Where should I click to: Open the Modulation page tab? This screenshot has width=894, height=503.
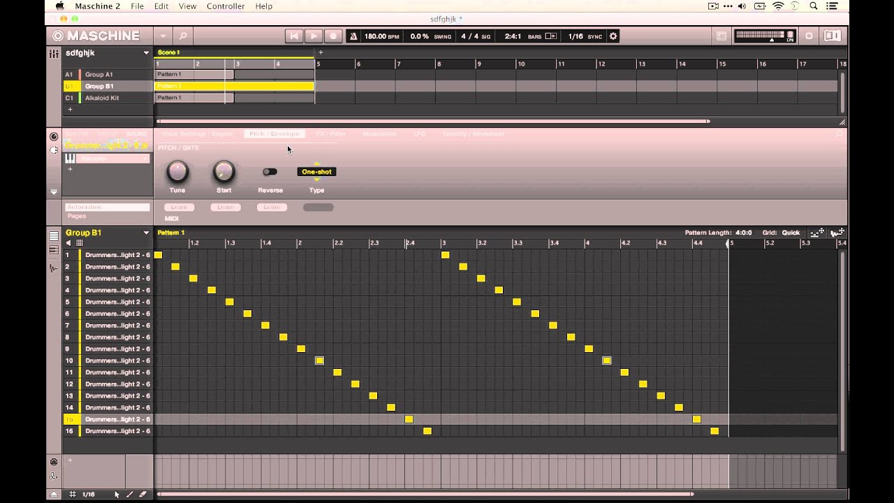tap(380, 134)
